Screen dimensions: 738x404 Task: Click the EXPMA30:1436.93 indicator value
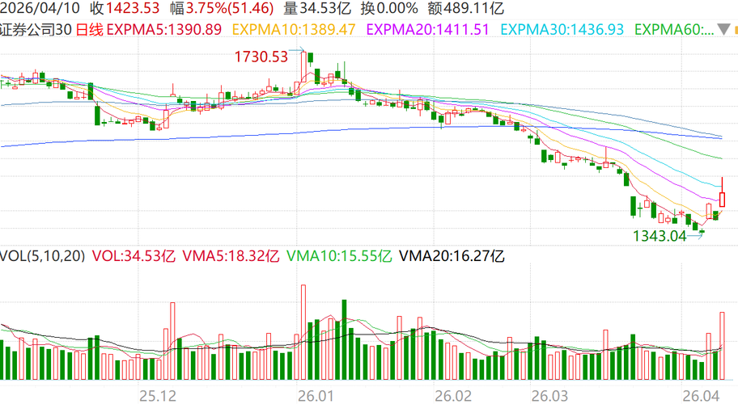pyautogui.click(x=562, y=30)
